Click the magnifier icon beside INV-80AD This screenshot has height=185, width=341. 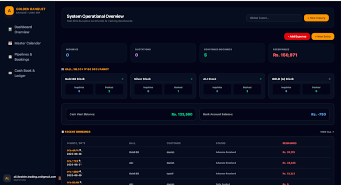81,182
